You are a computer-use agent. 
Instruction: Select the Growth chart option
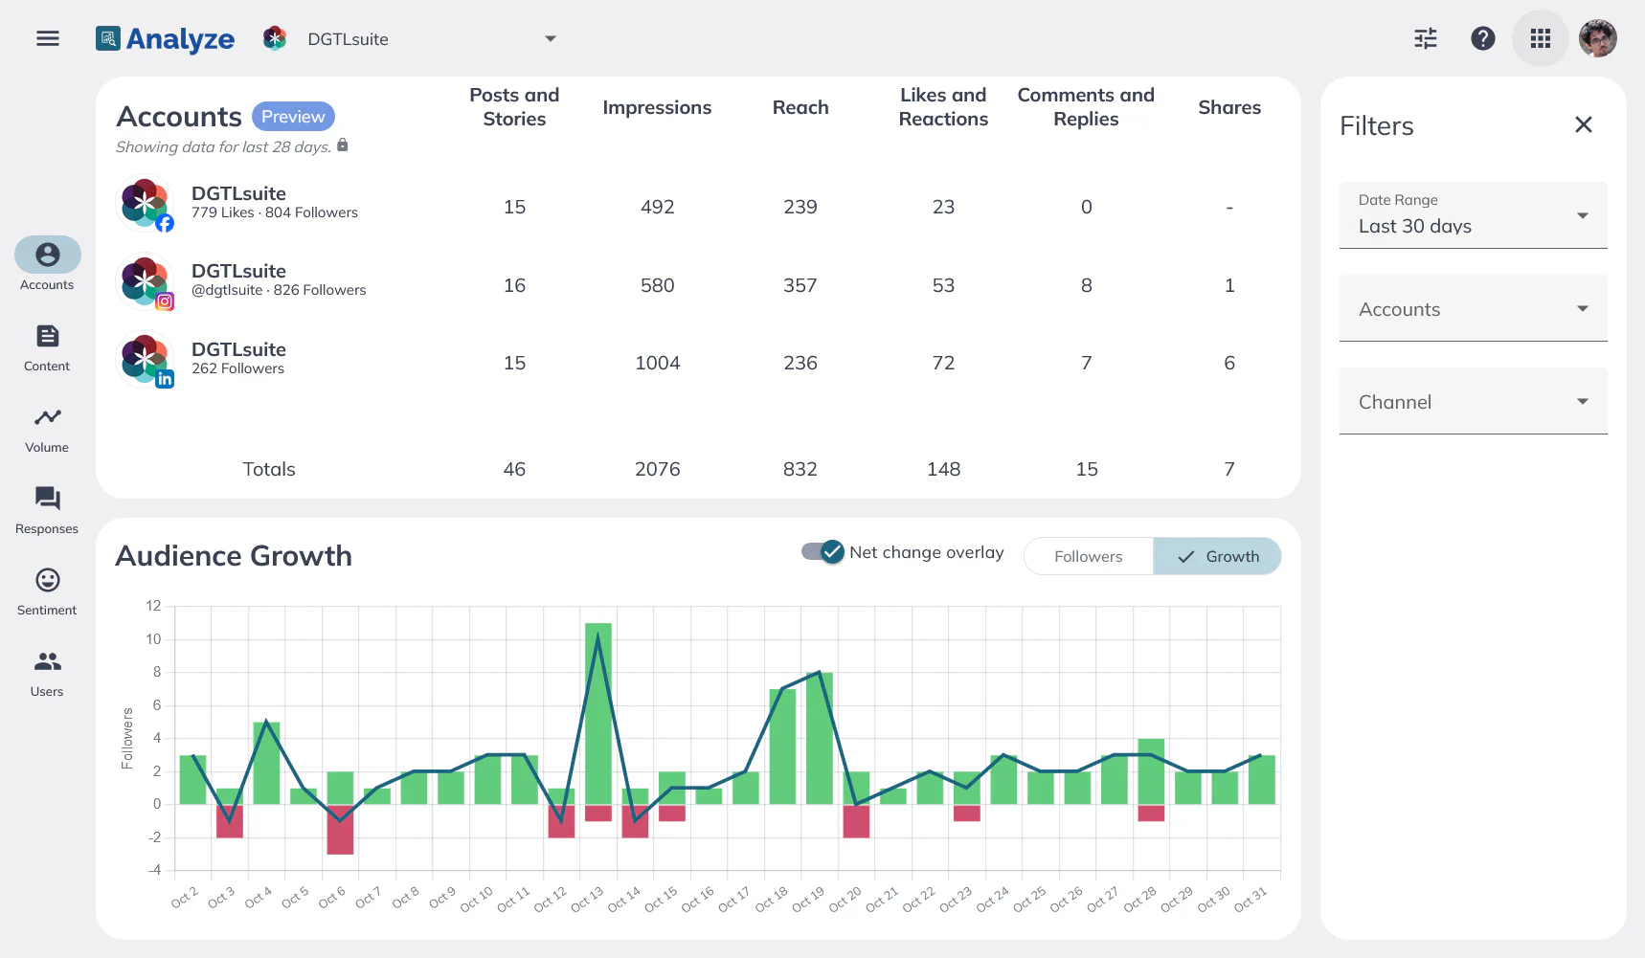[x=1217, y=556]
